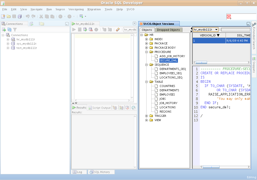The image size is (257, 180).
Task: Click the Clear eraser icon
Action: [118, 30]
